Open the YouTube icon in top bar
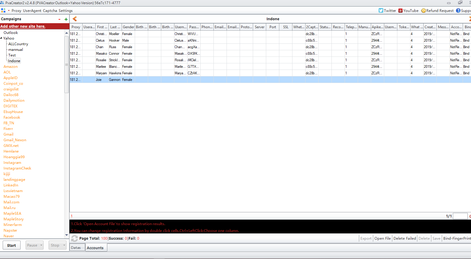 (400, 10)
